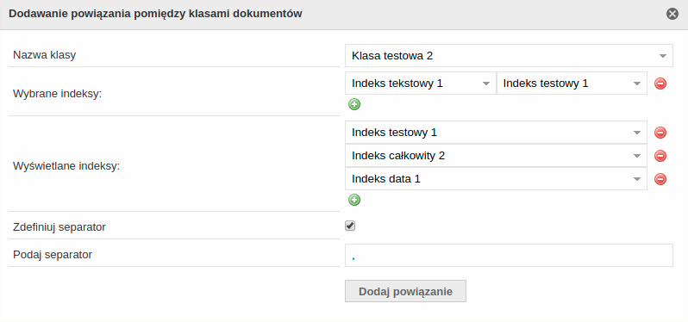Open the Indeks tekstowy 1 dropdown
The width and height of the screenshot is (688, 322).
click(x=421, y=84)
